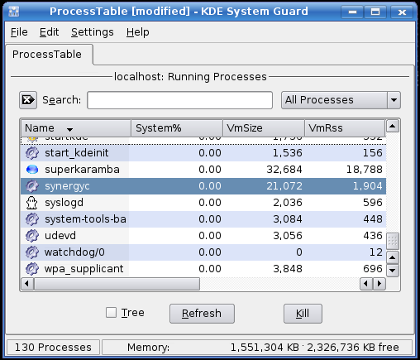The width and height of the screenshot is (420, 360).
Task: Click the 2,036 VmSize value of syslogd
Action: coord(288,203)
